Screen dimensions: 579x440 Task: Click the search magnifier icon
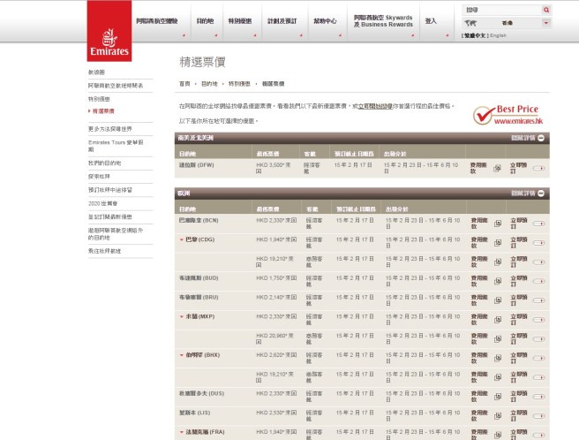546,10
